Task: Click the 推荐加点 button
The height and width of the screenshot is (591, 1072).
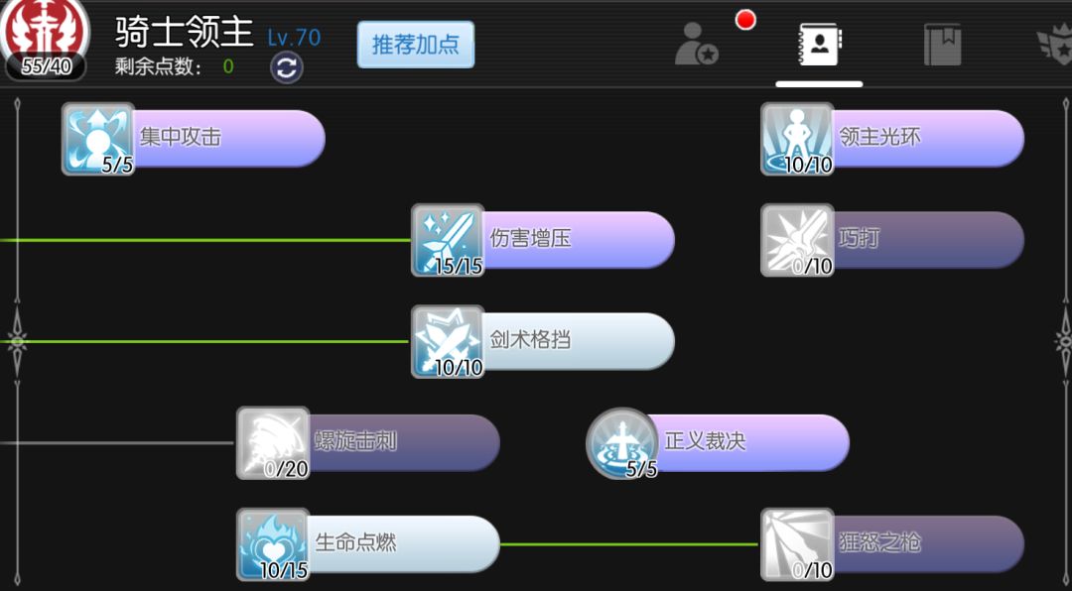Action: pyautogui.click(x=416, y=45)
